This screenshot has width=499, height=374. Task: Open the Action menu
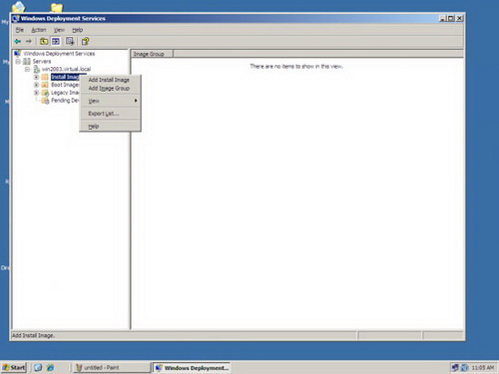(x=39, y=30)
